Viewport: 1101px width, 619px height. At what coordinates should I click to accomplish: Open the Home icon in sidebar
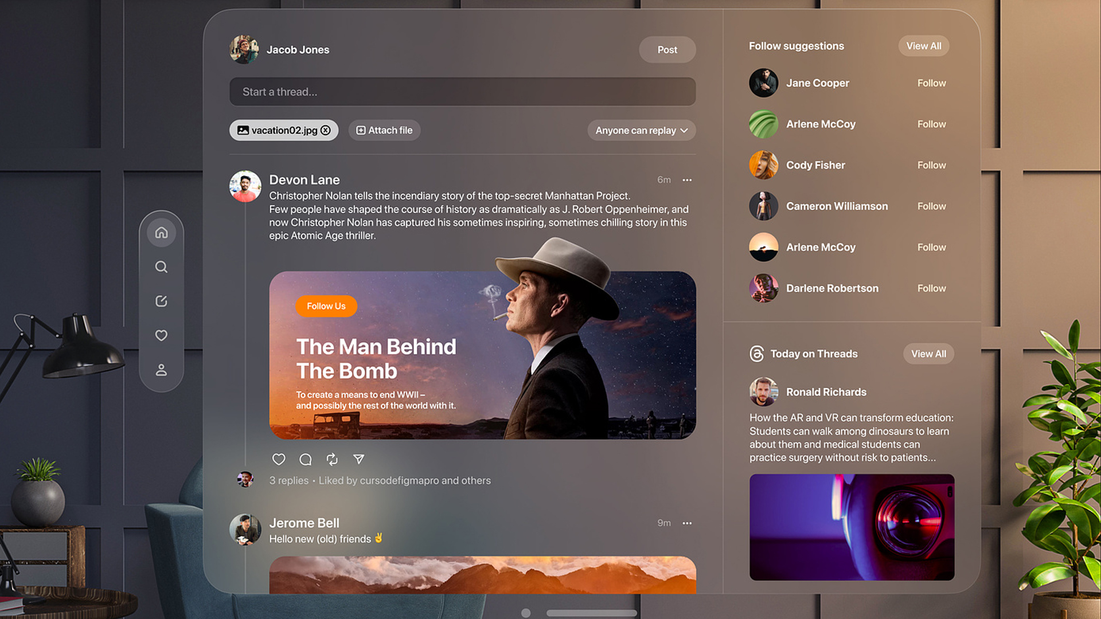click(161, 233)
